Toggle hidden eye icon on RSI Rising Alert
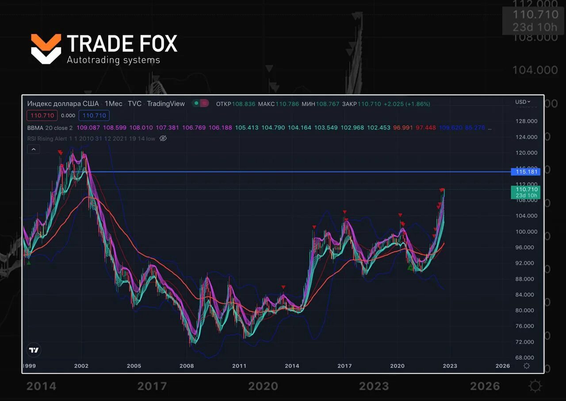 coord(163,138)
